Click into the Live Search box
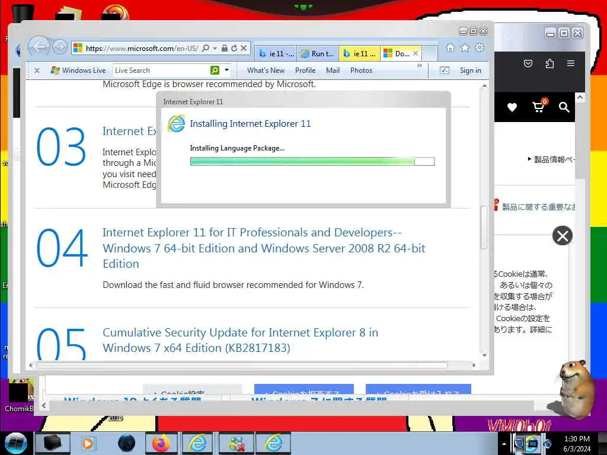 [x=161, y=71]
